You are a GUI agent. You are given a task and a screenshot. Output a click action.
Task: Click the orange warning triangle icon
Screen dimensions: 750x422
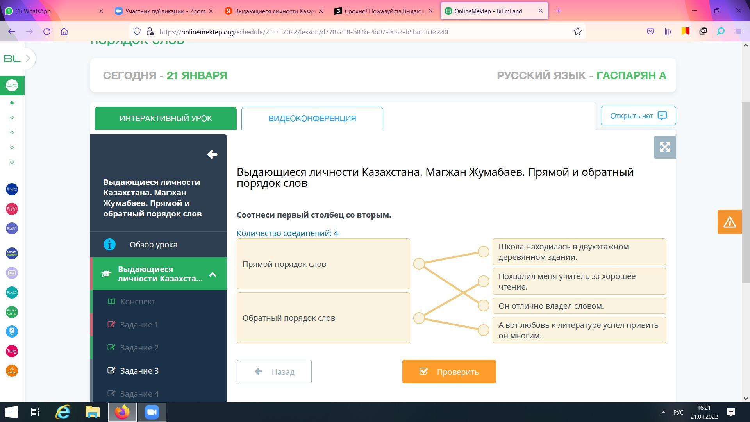click(x=729, y=222)
